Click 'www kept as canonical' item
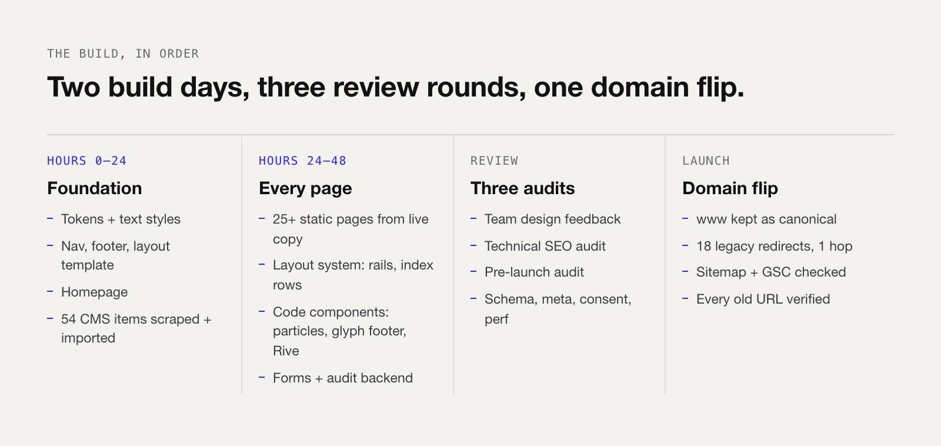941x446 pixels. pos(766,219)
